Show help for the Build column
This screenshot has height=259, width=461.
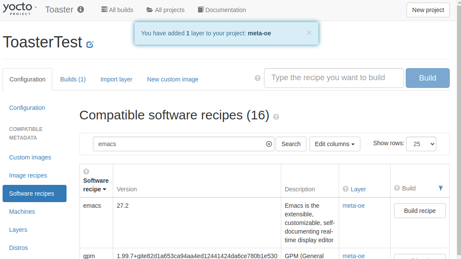[x=397, y=188]
